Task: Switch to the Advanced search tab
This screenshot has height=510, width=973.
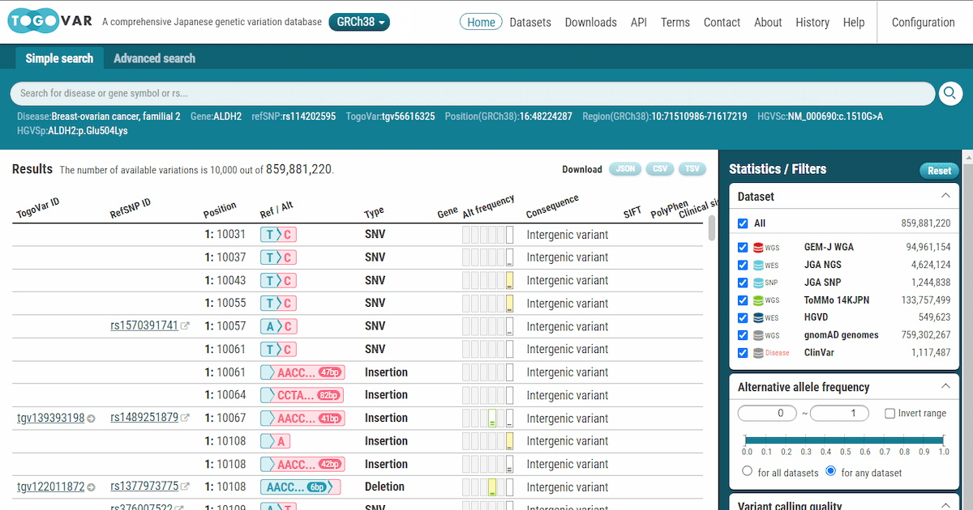Action: tap(154, 58)
